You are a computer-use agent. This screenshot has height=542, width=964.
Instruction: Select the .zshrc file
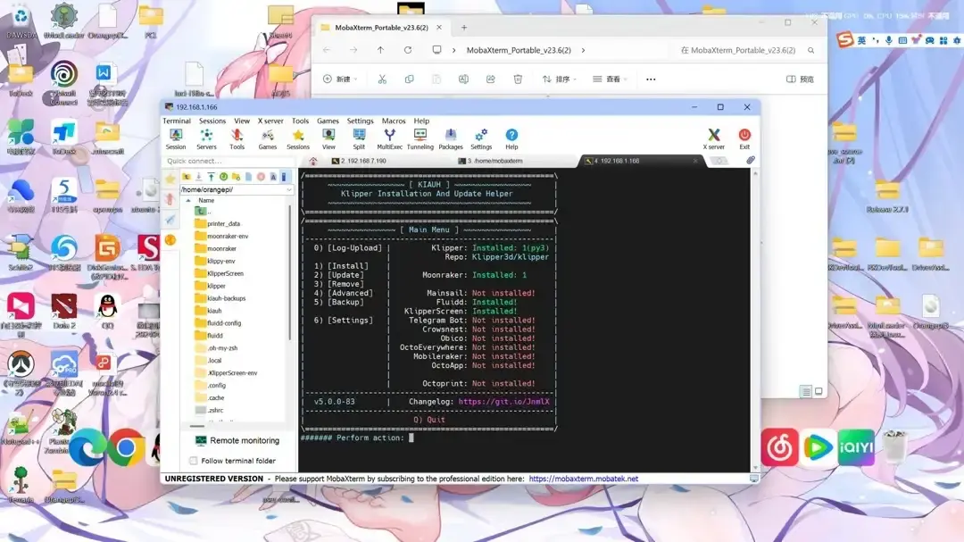pos(210,411)
